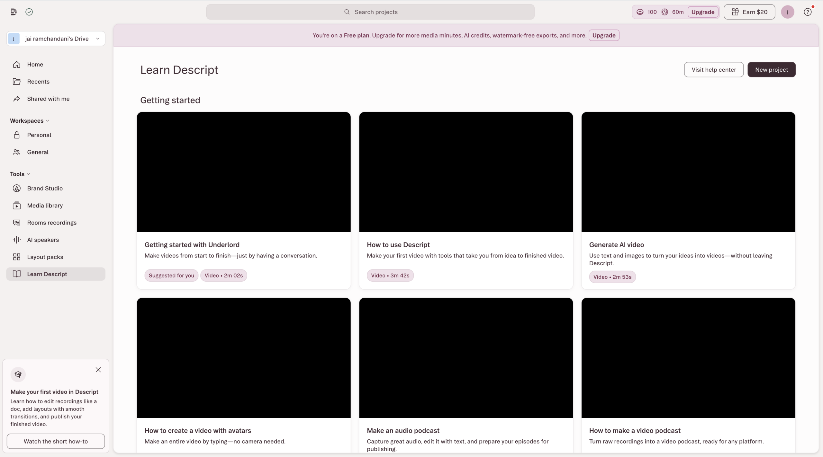
Task: Select Learn Descript in sidebar
Action: pos(56,274)
